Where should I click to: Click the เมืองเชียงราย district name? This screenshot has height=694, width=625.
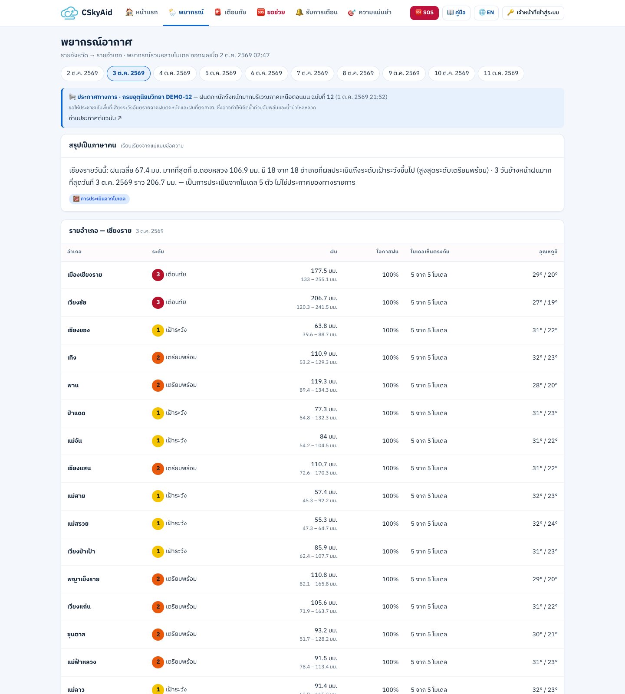pos(85,275)
